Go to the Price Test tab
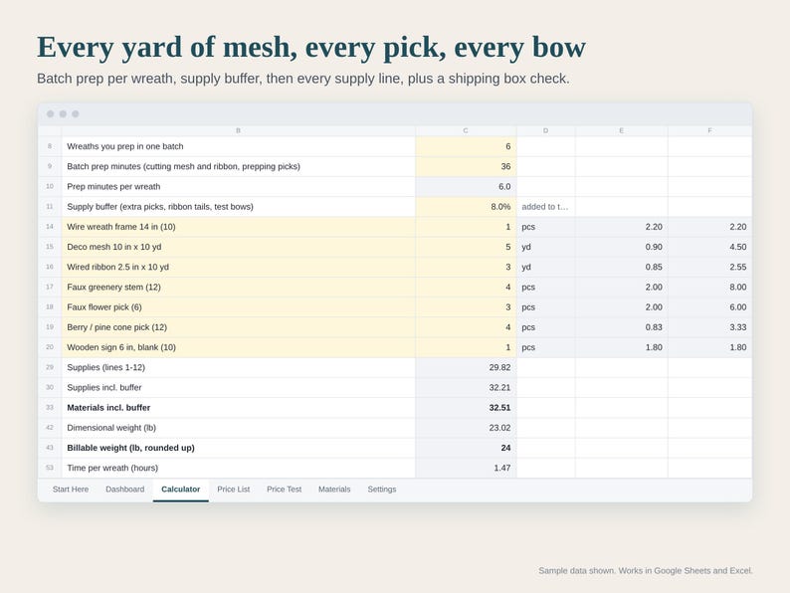Screen dimensions: 790x593 (x=285, y=490)
